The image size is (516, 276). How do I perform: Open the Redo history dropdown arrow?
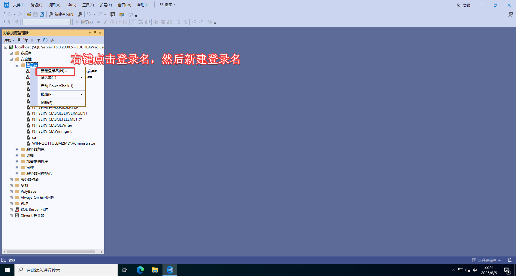(105, 14)
